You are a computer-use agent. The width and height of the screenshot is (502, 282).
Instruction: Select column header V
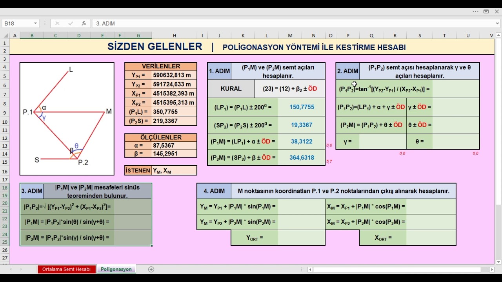(491, 36)
